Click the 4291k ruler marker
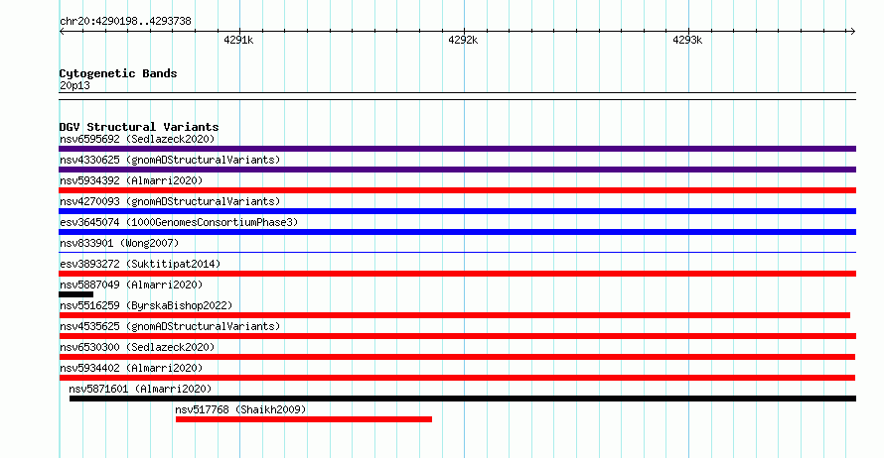This screenshot has width=884, height=458. [x=238, y=40]
